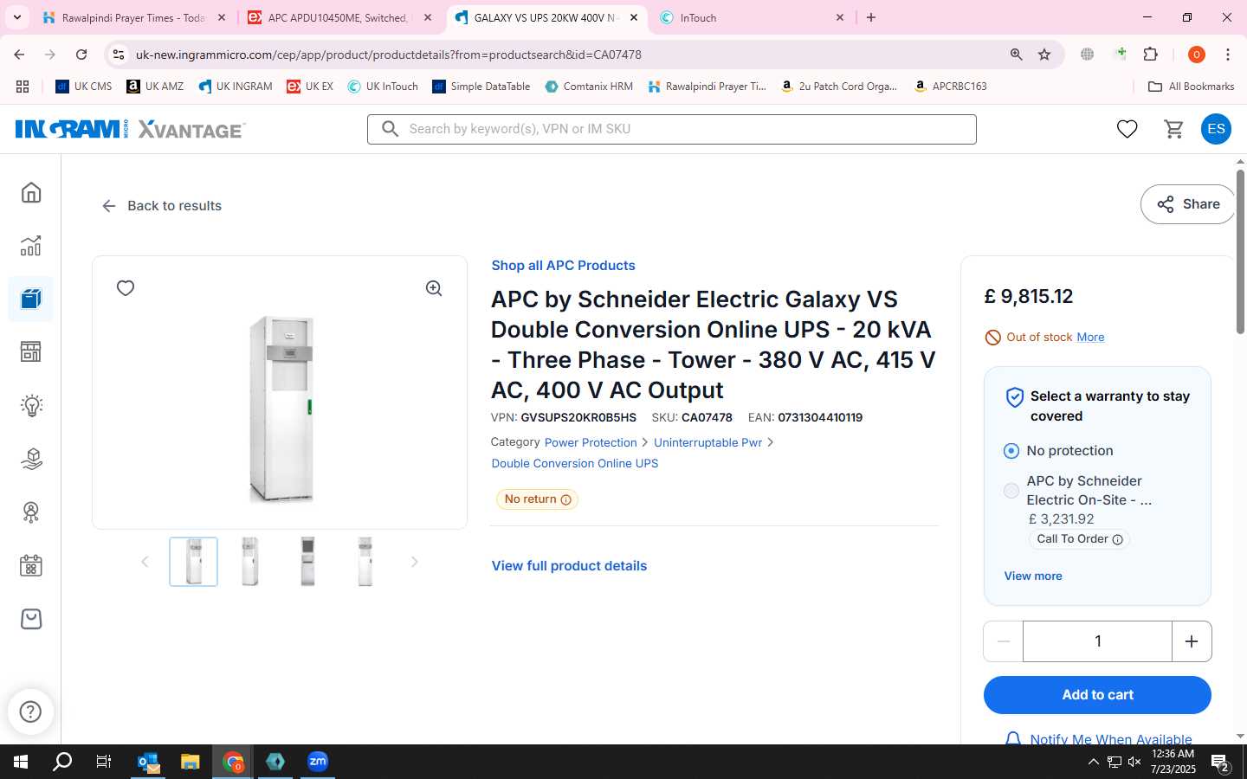Viewport: 1247px width, 779px height.
Task: Open the analytics chart sidebar icon
Action: pos(31,246)
